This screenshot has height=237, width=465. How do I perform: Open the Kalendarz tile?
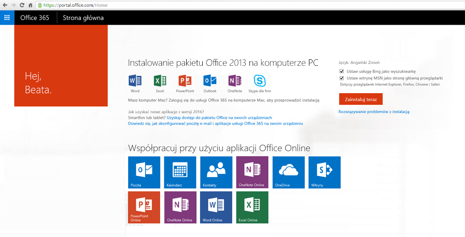pyautogui.click(x=180, y=172)
